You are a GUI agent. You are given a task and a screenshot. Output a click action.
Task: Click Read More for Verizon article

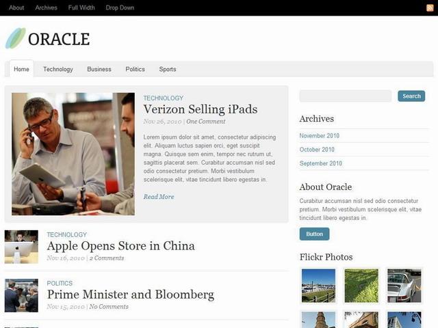point(159,197)
